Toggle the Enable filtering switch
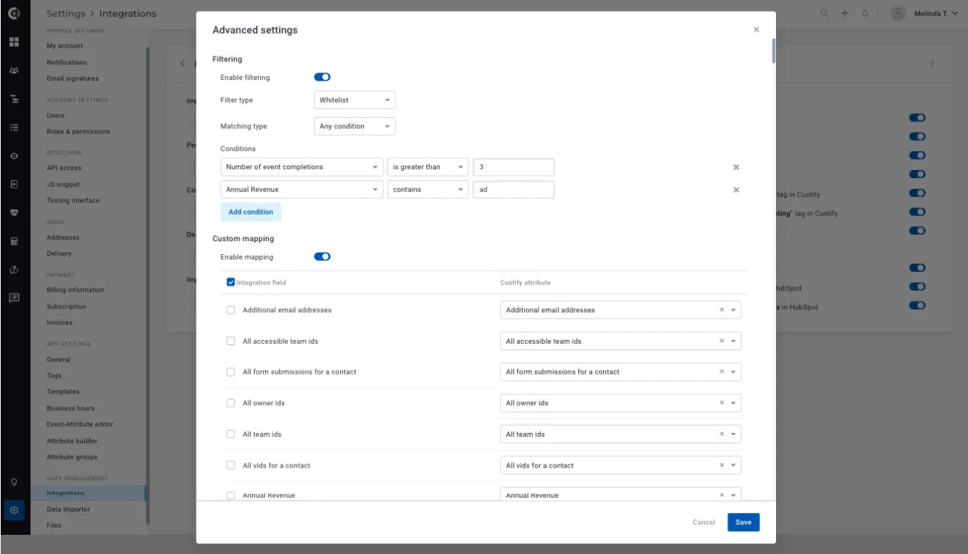 322,77
